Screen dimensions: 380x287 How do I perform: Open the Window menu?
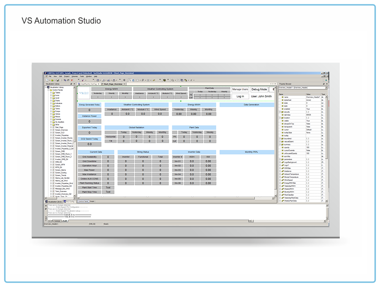tap(89, 76)
